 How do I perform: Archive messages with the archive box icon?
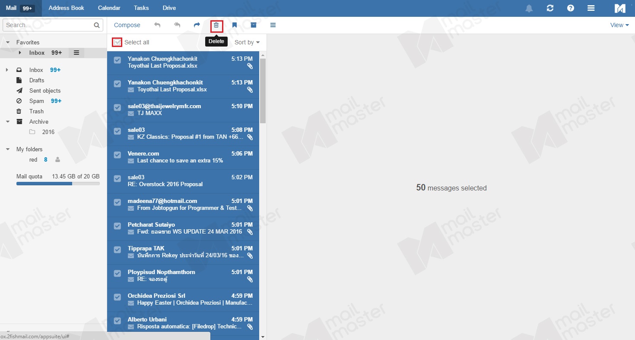[254, 25]
